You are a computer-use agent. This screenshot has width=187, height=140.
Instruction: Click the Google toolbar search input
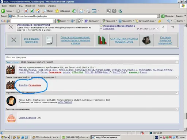[x=32, y=21]
